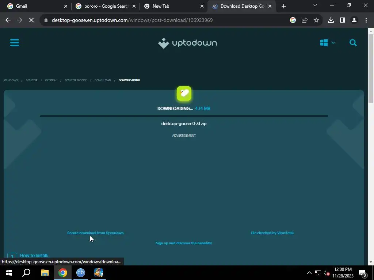Open the Chrome profile icon
The width and height of the screenshot is (374, 280).
(x=354, y=20)
